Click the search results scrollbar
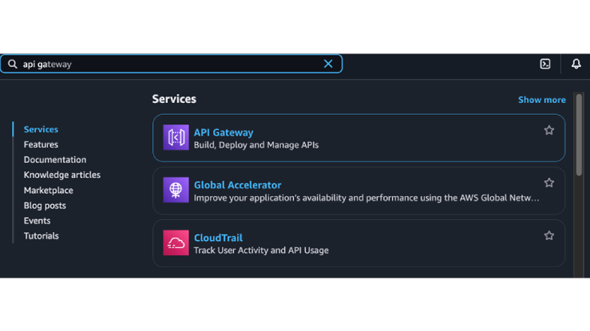 pos(579,136)
